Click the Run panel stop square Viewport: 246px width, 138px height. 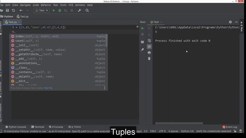coord(143,34)
